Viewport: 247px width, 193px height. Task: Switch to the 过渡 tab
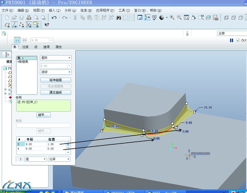pyautogui.click(x=25, y=47)
